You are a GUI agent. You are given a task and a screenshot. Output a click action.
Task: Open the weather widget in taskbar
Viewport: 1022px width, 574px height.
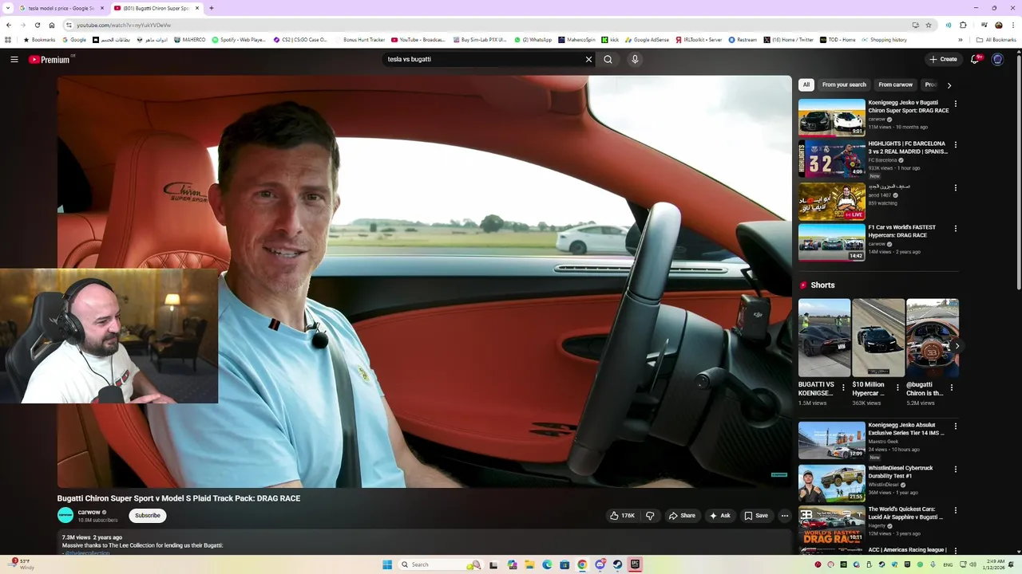pyautogui.click(x=22, y=564)
